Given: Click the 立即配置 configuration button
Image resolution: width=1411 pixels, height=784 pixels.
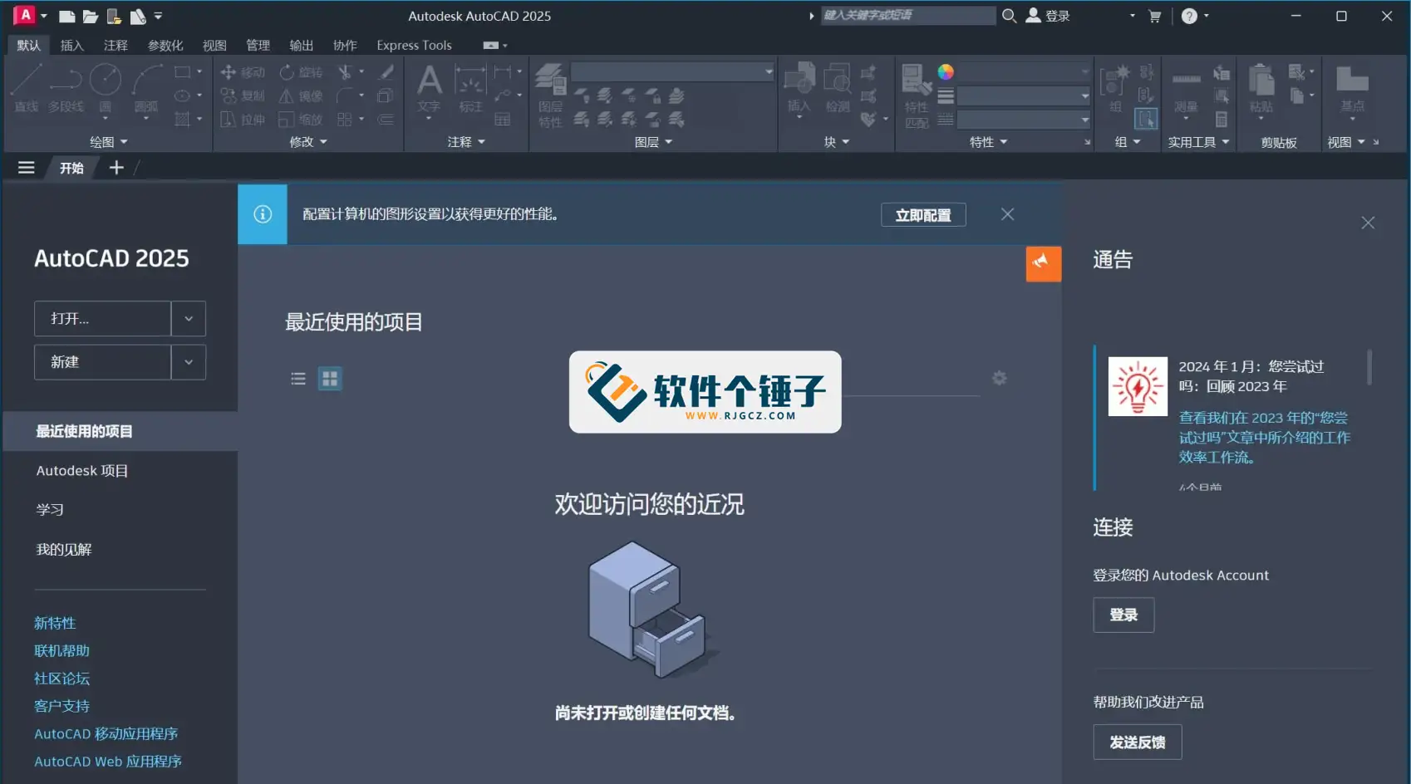Looking at the screenshot, I should [922, 214].
